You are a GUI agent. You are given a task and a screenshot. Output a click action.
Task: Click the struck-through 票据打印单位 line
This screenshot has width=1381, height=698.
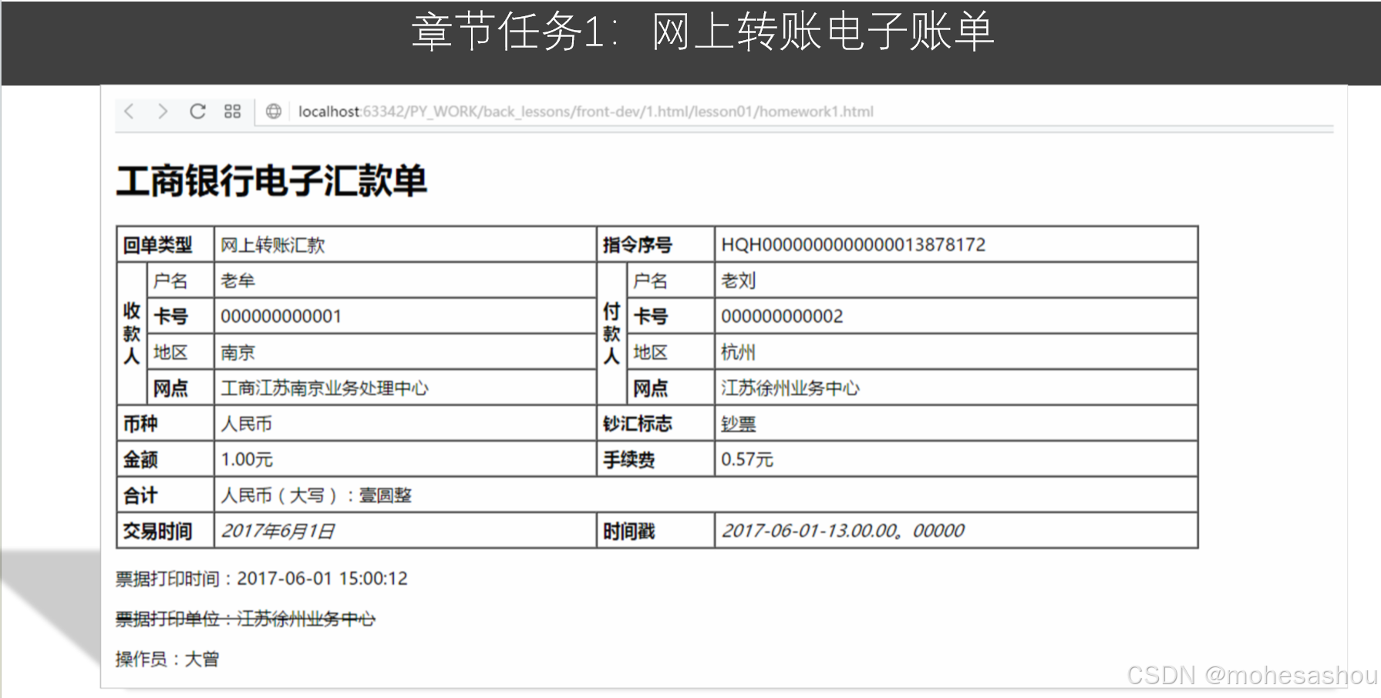(x=245, y=619)
